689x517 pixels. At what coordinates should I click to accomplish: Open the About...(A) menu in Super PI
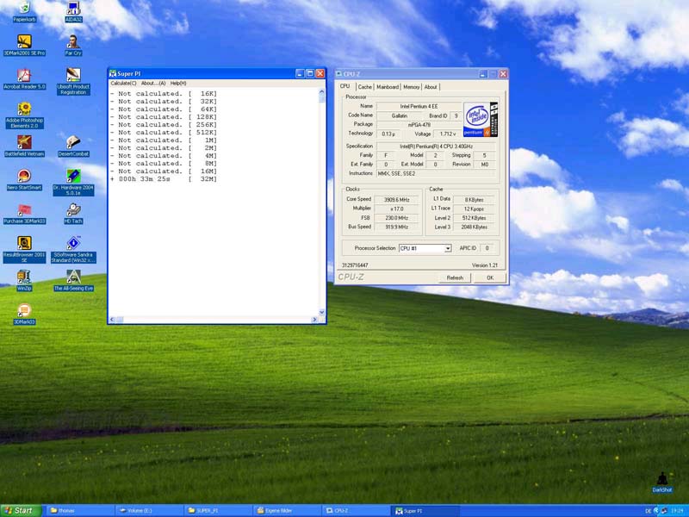pyautogui.click(x=153, y=83)
